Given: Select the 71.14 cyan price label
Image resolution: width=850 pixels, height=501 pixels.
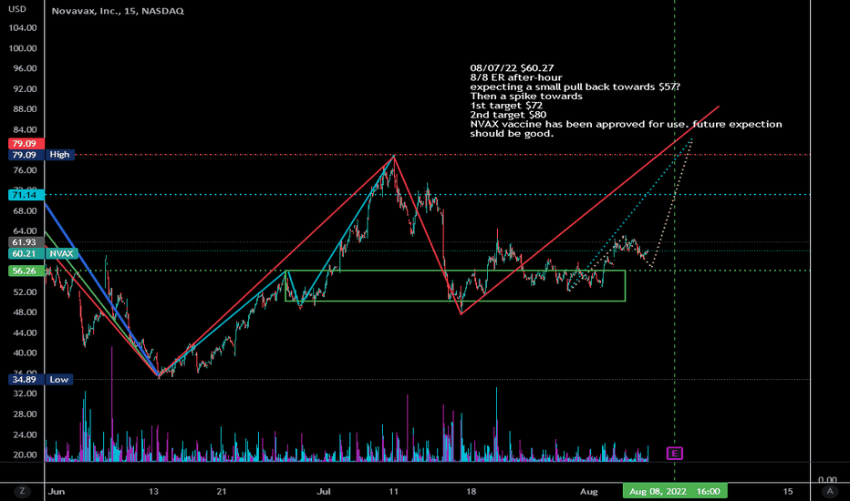Looking at the screenshot, I should coord(25,195).
